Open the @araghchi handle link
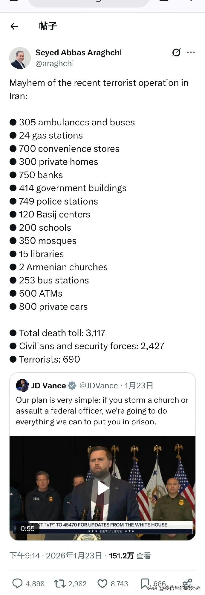Viewport: 205px width, 595px height. [54, 63]
